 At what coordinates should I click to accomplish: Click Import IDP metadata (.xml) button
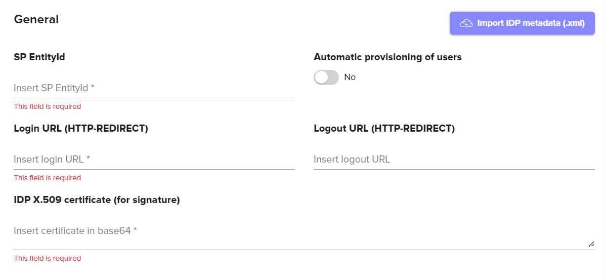522,23
